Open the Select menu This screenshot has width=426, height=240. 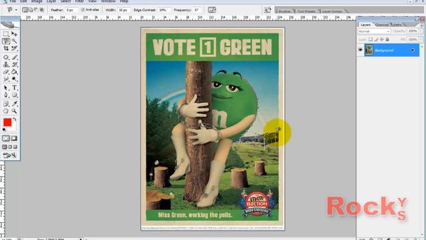click(65, 1)
